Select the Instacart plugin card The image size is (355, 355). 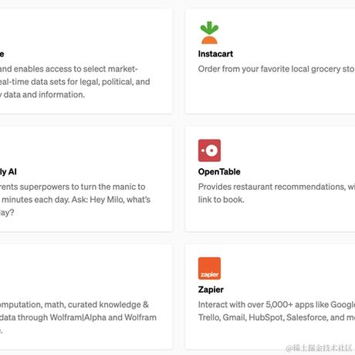270,61
